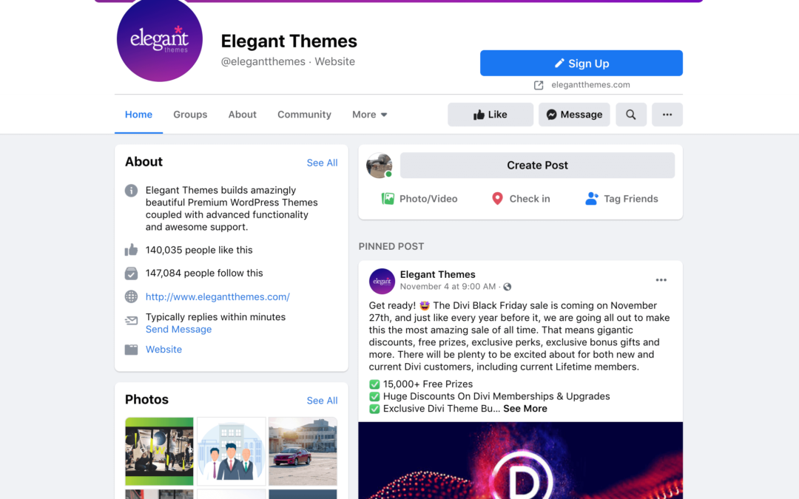799x499 pixels.
Task: Click the PINNED POST heading
Action: (x=391, y=246)
